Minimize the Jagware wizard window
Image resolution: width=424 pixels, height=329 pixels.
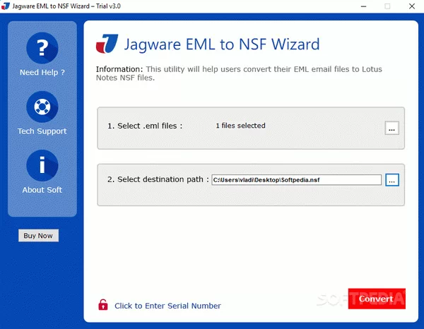(364, 6)
